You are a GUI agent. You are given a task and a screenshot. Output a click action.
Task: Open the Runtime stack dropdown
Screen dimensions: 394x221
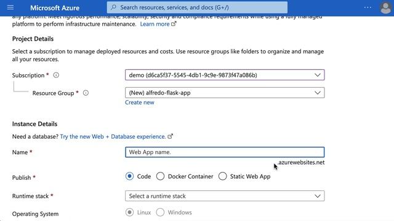coord(225,196)
